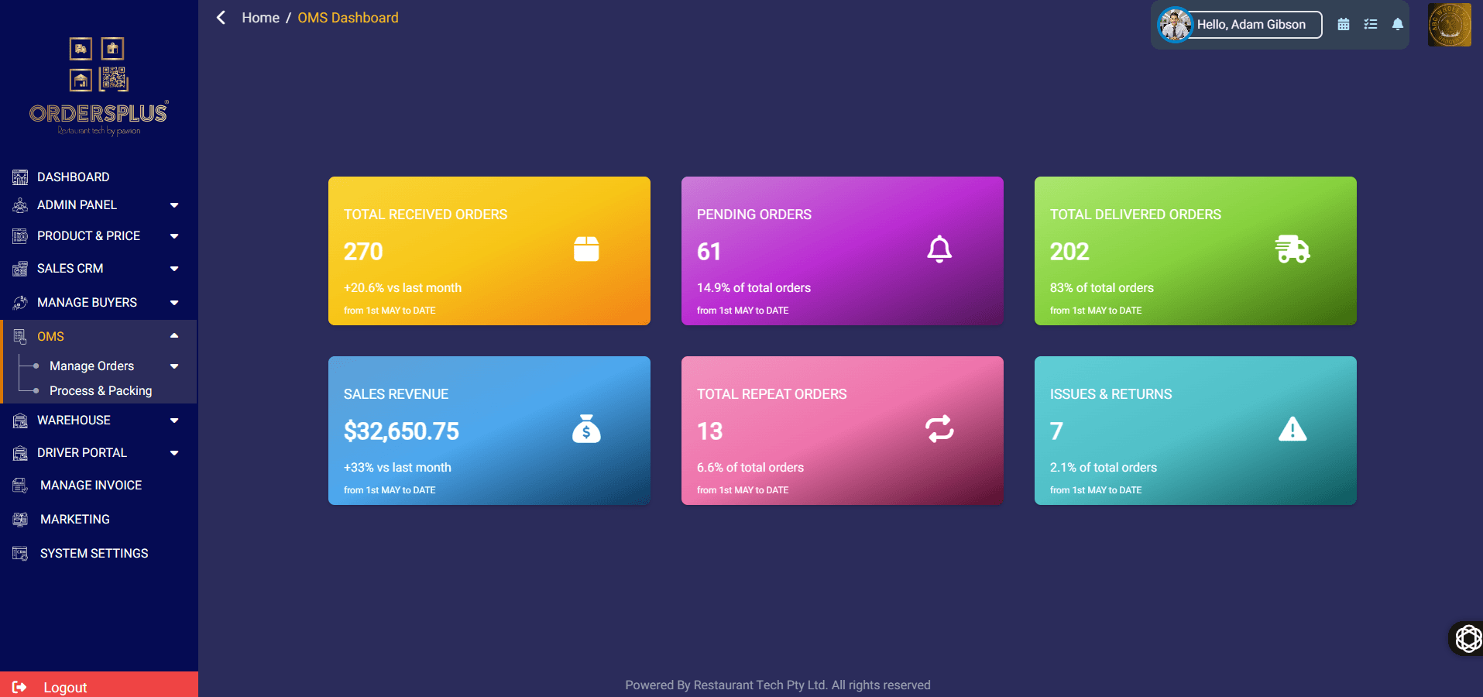
Task: Expand the Admin Panel menu arrow
Action: tap(174, 205)
